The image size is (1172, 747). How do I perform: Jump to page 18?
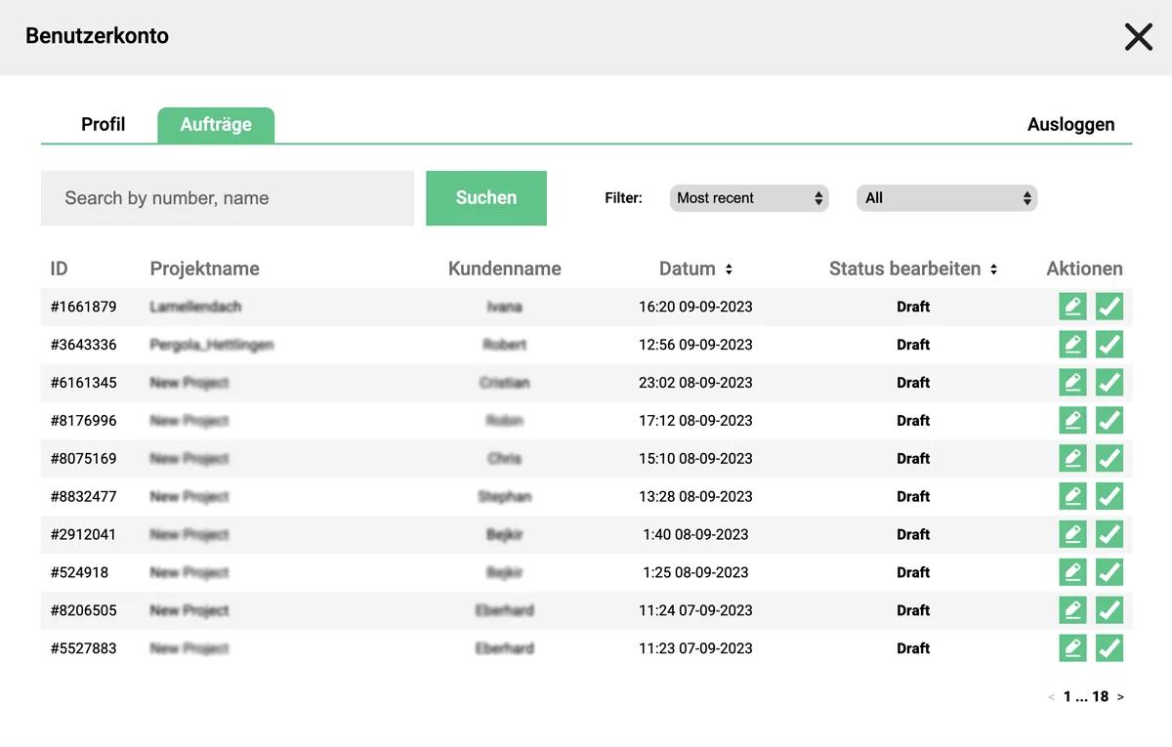pyautogui.click(x=1101, y=697)
